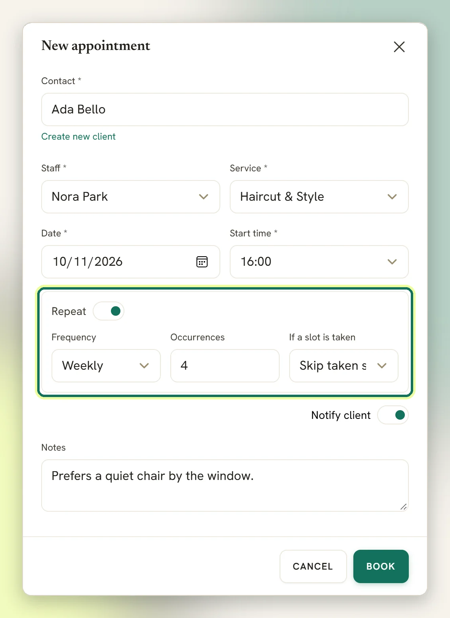Grab the Notes textarea resize handle
The width and height of the screenshot is (450, 618).
tap(403, 507)
